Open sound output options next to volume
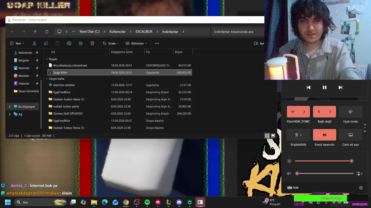The height and width of the screenshot is (208, 371). point(359,174)
